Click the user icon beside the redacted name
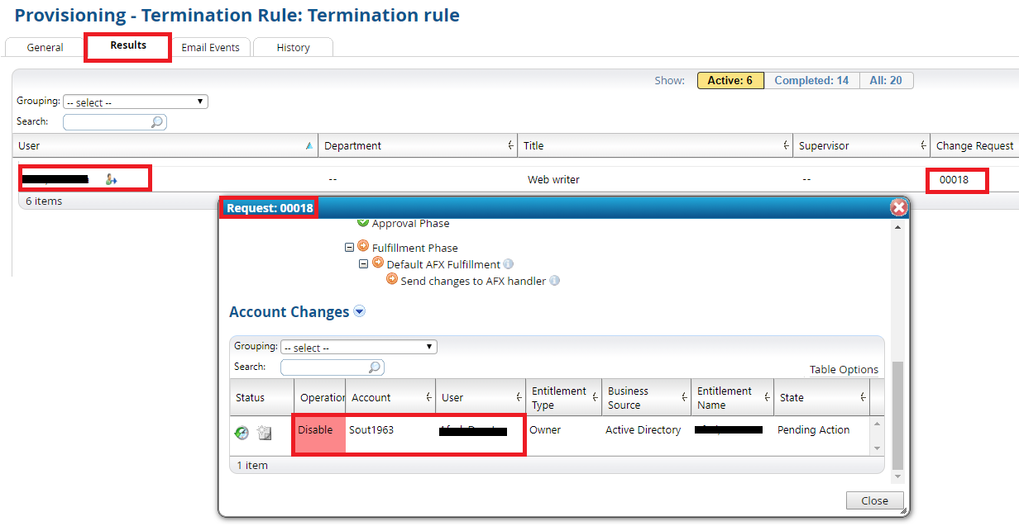 (111, 179)
